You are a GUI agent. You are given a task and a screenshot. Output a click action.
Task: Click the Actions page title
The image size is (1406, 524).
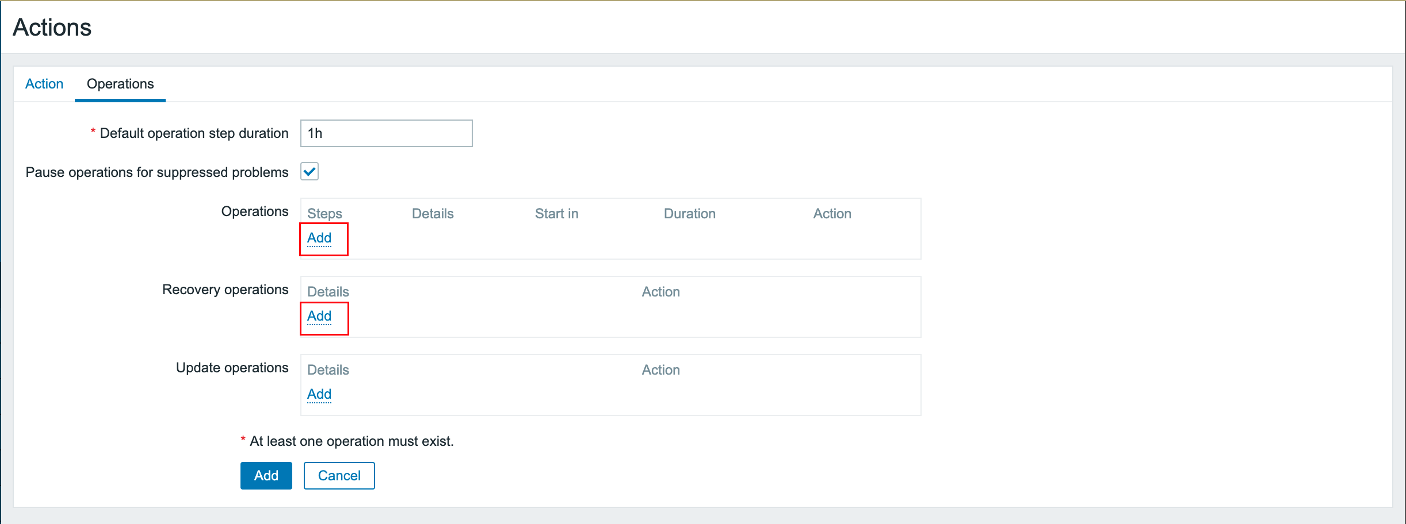(52, 28)
